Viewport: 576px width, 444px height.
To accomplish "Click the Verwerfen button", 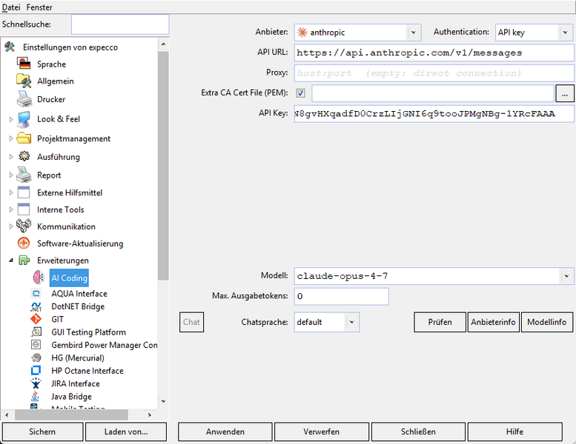I will coord(322,431).
